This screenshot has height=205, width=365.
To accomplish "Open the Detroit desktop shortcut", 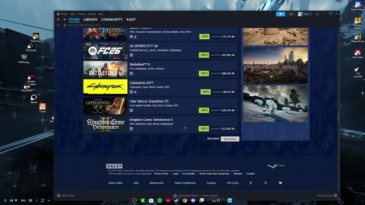I will 34,99.
